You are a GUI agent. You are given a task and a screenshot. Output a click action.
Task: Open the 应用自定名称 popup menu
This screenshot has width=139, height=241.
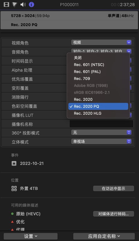coord(104,236)
